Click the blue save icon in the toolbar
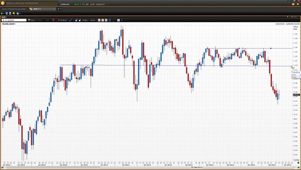The image size is (301, 170). pyautogui.click(x=7, y=13)
